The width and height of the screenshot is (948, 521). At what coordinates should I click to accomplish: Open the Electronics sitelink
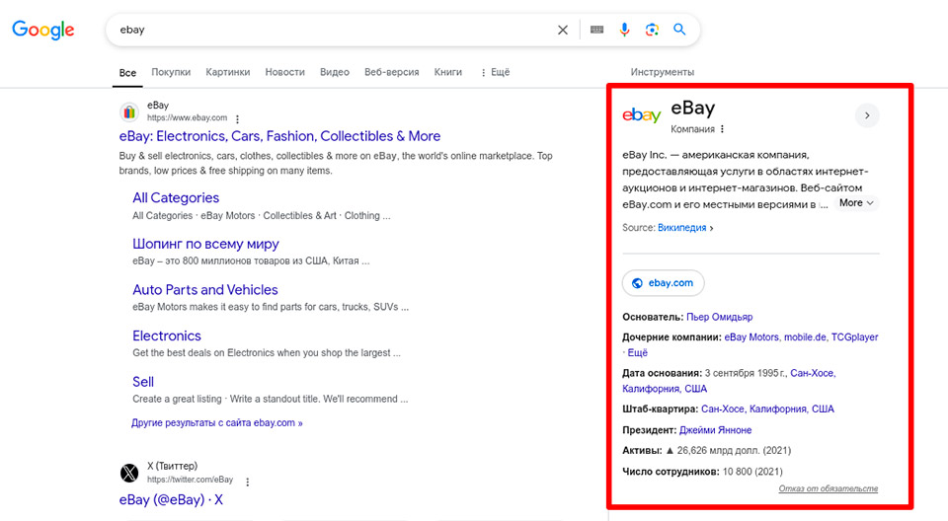click(167, 335)
